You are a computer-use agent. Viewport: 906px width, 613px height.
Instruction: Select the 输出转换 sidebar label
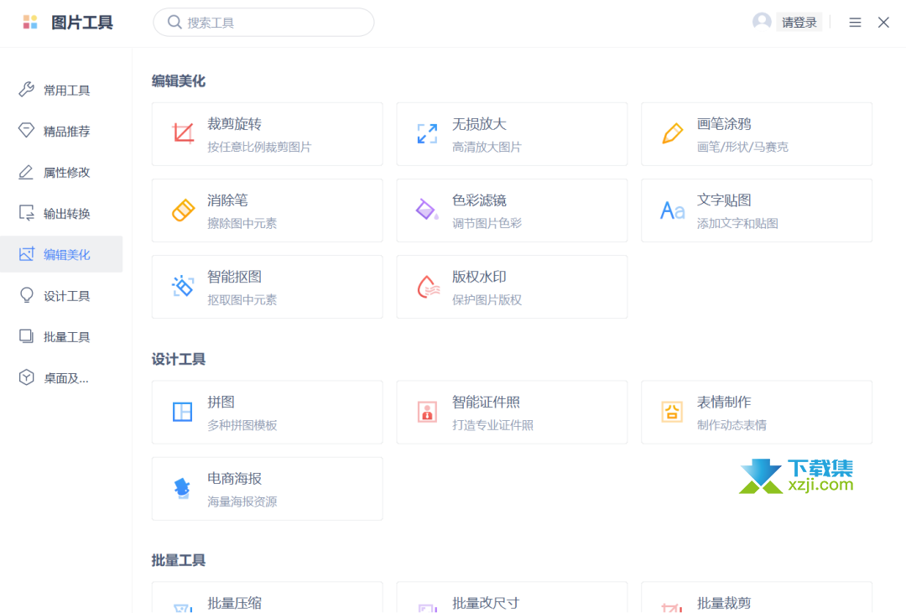point(67,214)
